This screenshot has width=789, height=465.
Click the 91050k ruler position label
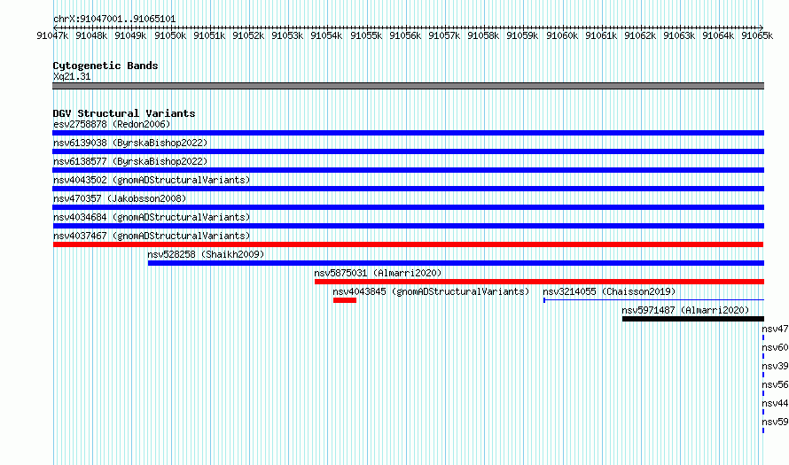click(170, 35)
